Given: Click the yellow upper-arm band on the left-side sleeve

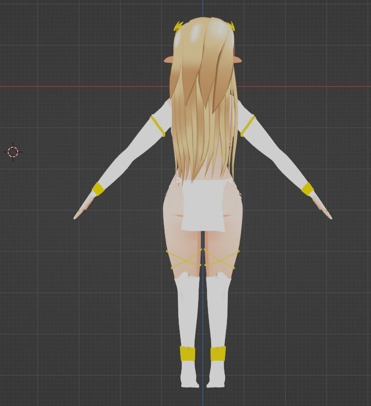Looking at the screenshot, I should tap(158, 126).
